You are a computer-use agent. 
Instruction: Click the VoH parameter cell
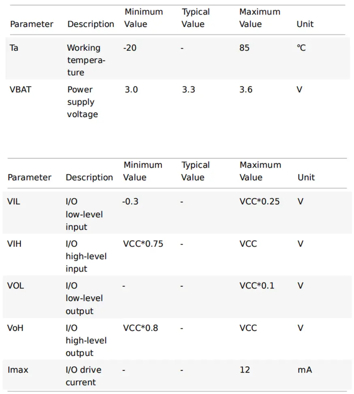pos(15,328)
